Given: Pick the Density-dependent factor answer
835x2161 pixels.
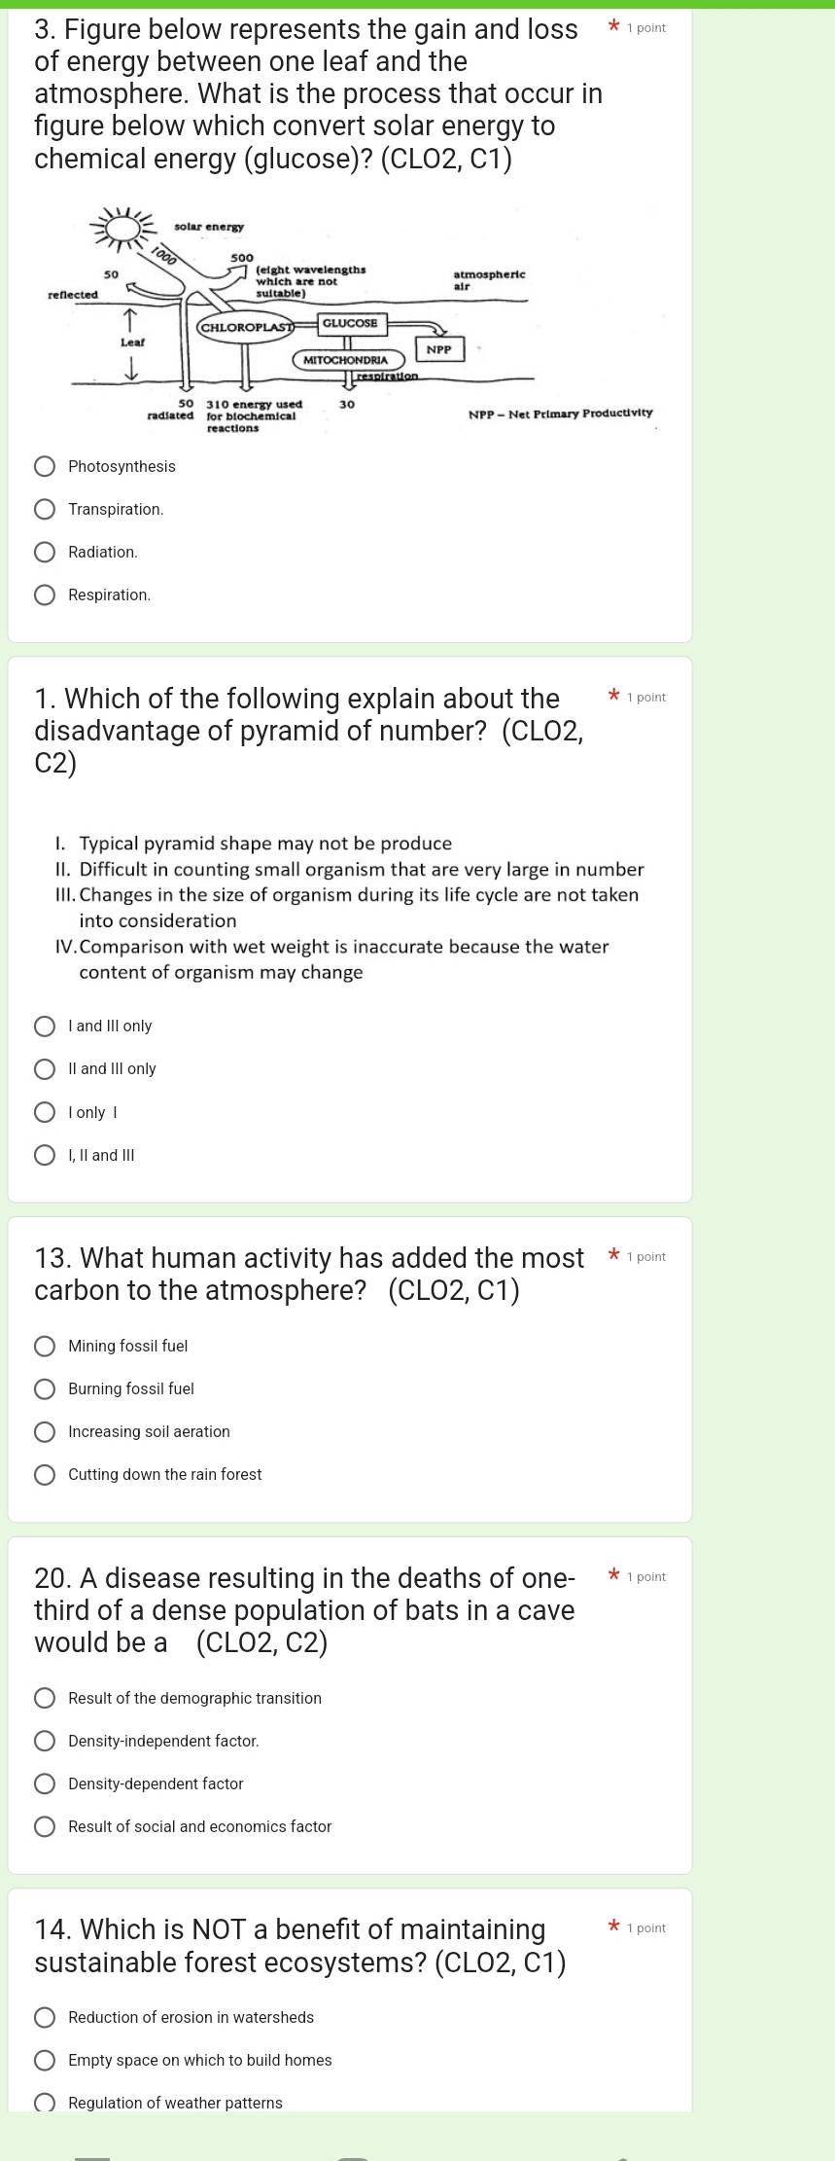Looking at the screenshot, I should [45, 1783].
